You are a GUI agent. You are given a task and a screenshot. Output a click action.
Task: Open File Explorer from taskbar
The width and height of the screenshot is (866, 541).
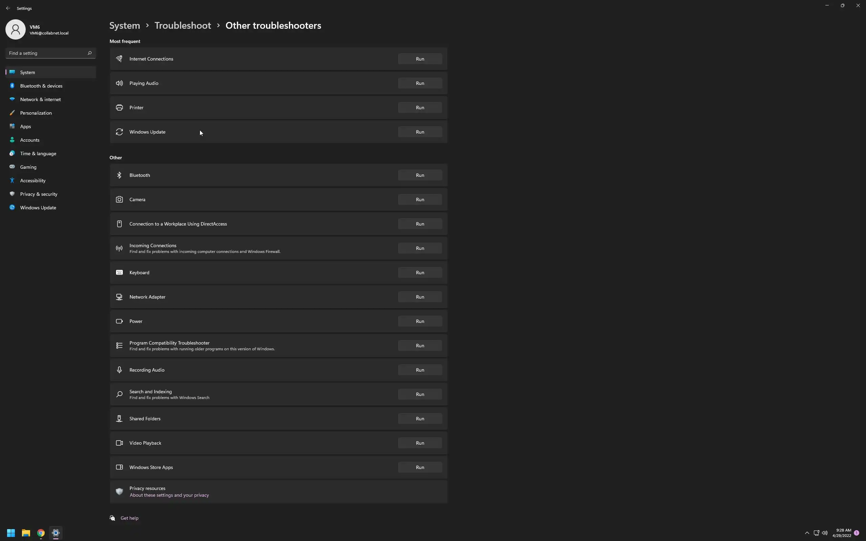coord(26,533)
